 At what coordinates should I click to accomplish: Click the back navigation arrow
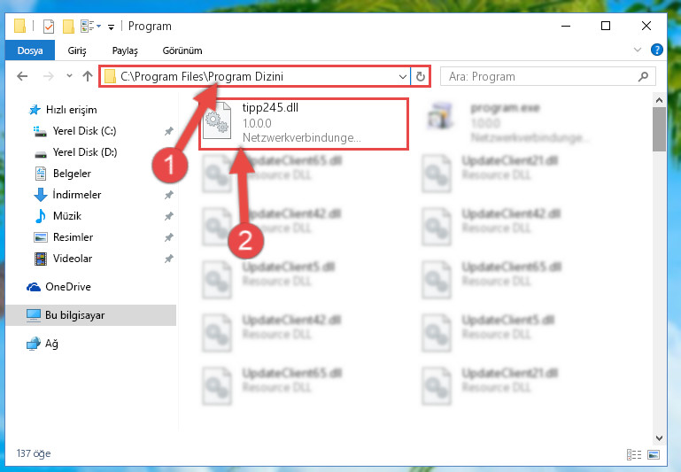pyautogui.click(x=22, y=77)
